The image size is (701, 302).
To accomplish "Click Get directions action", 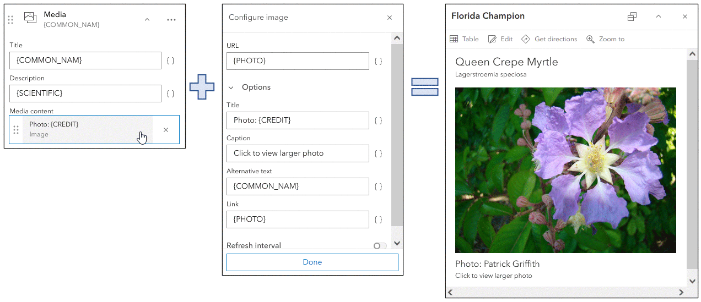I will pyautogui.click(x=549, y=39).
